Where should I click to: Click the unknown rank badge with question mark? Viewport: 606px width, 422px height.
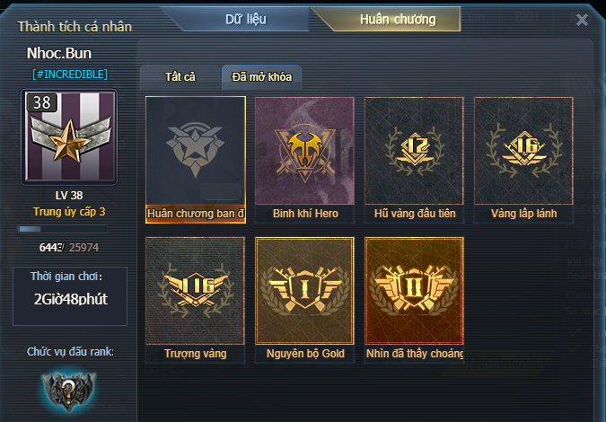68,390
